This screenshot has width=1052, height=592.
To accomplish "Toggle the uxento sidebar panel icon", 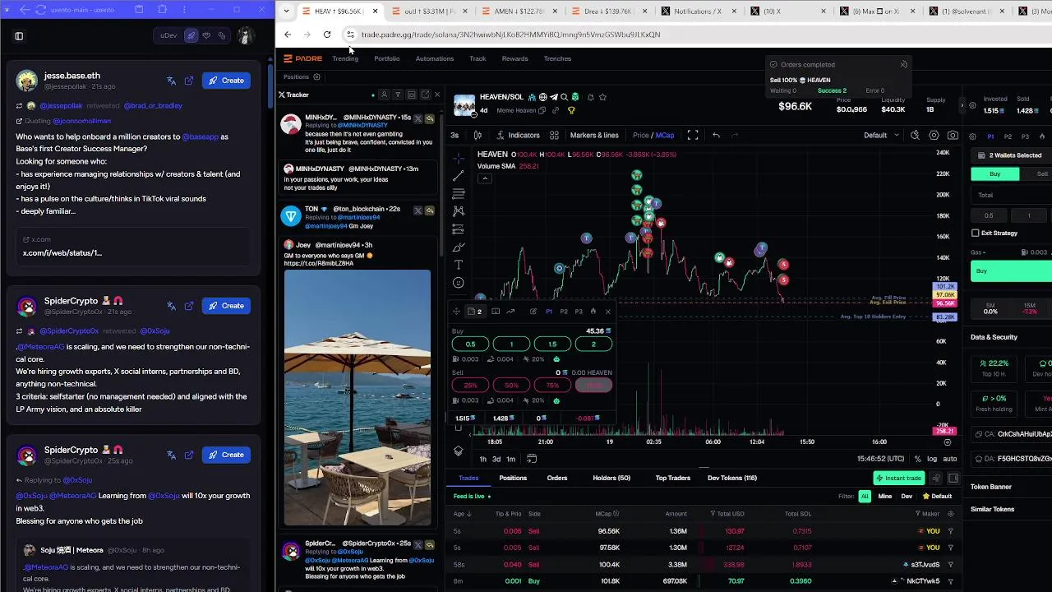I will [19, 36].
